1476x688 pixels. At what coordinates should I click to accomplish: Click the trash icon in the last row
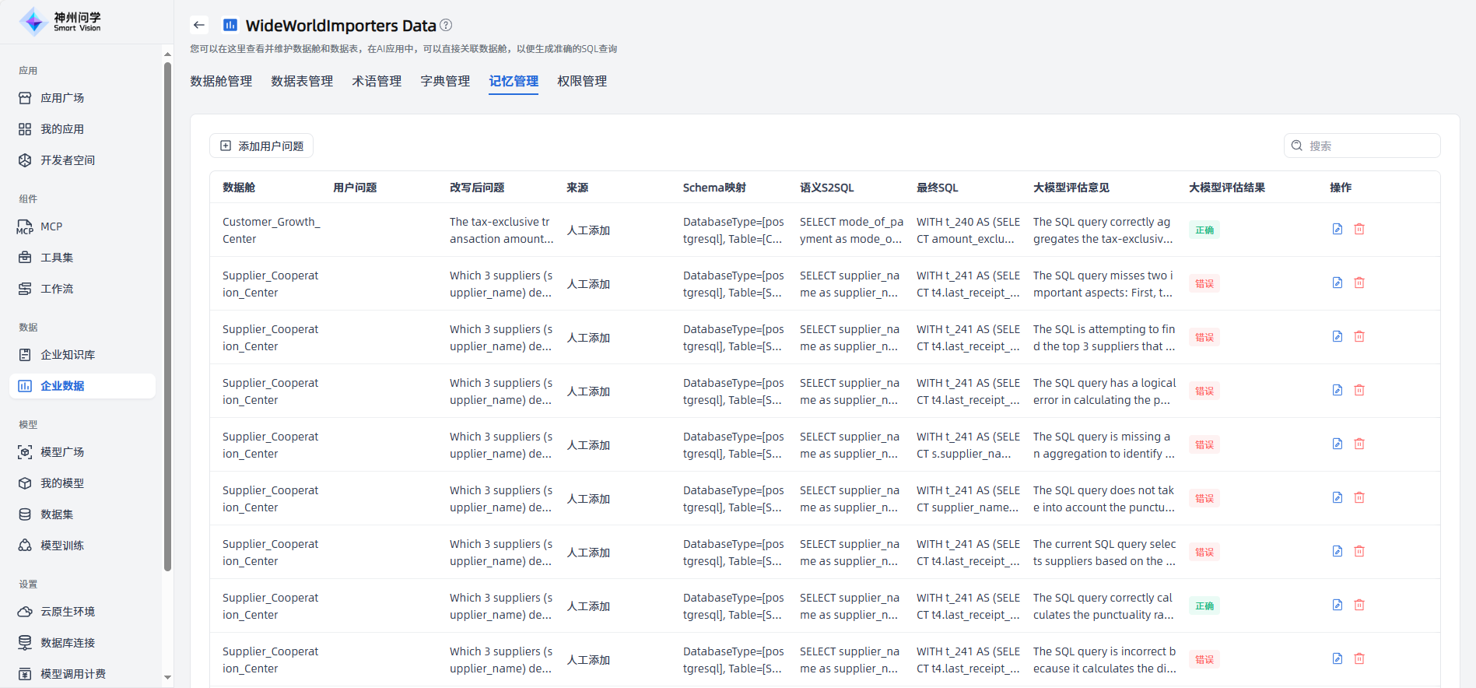1359,658
